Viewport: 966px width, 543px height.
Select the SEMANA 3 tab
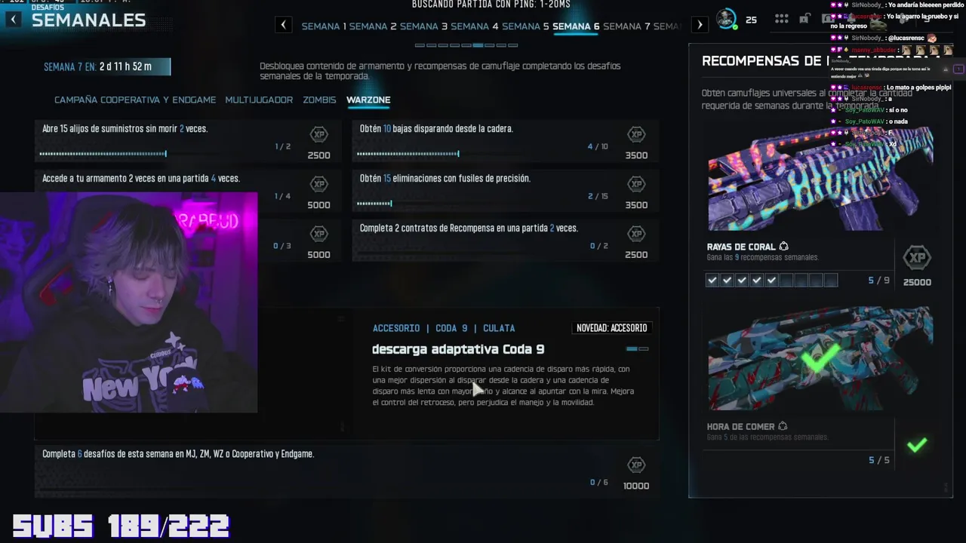point(423,26)
